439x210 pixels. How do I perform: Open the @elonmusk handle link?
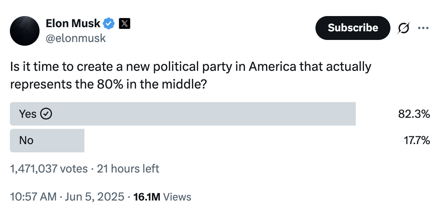click(75, 38)
